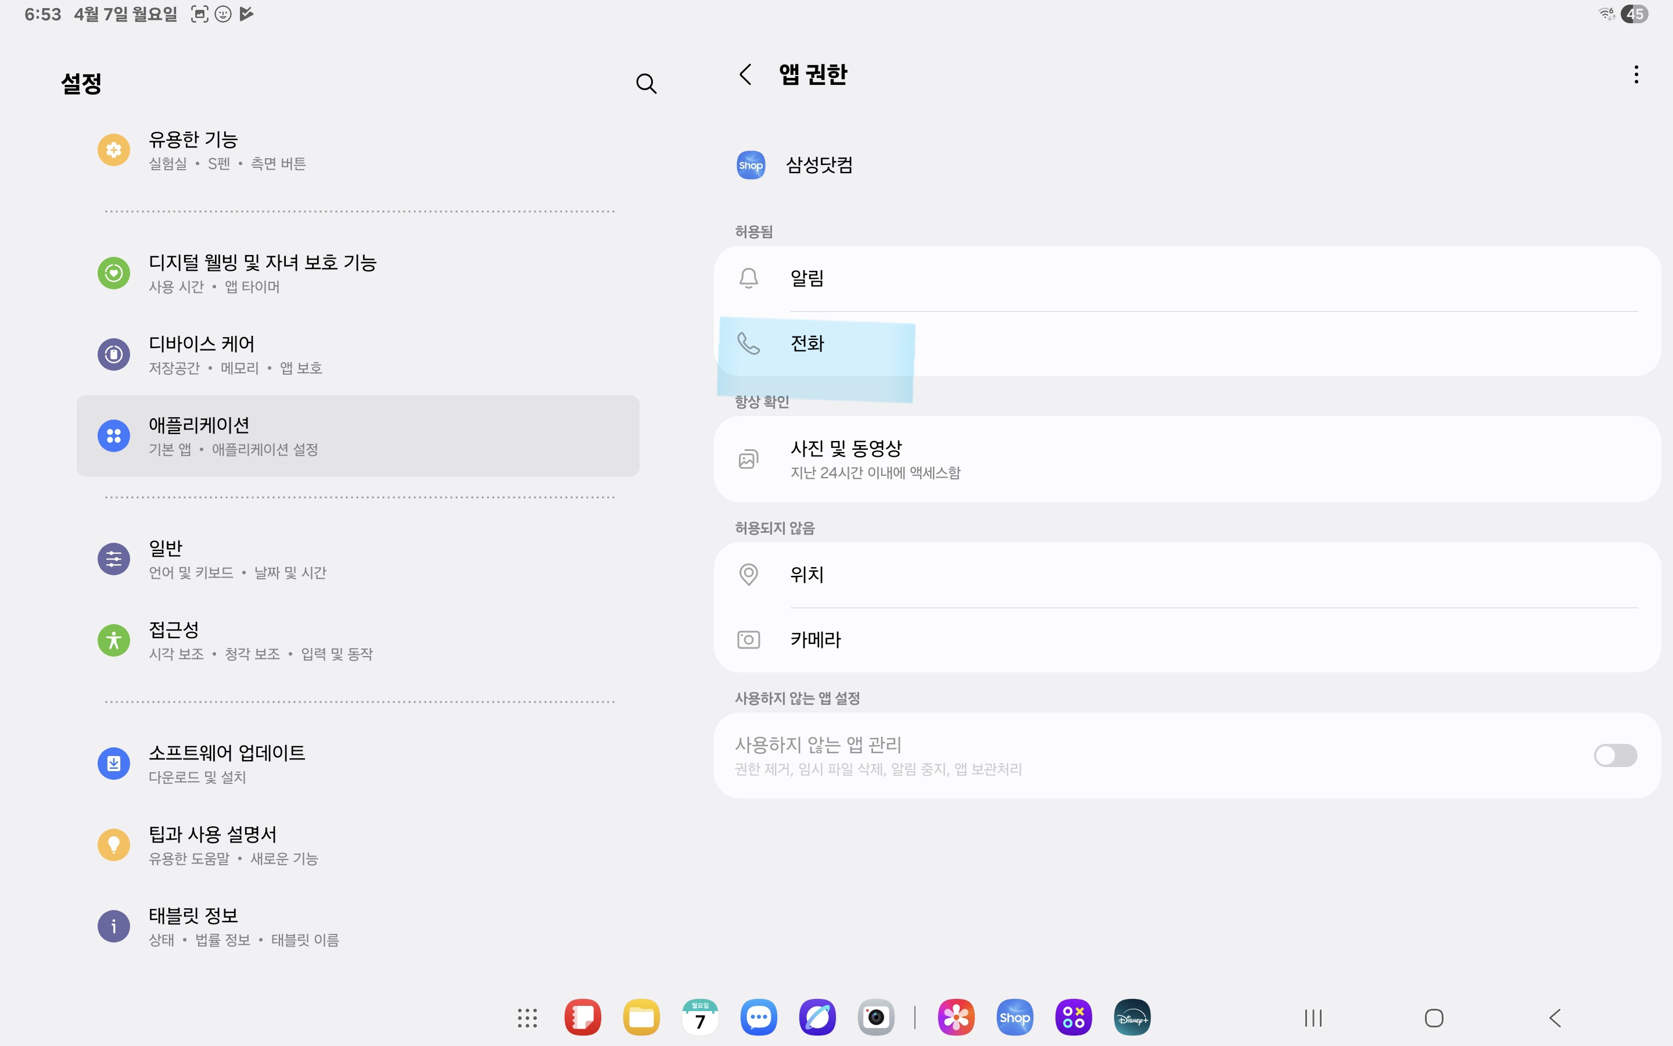The width and height of the screenshot is (1673, 1046).
Task: Tap the search icon in Settings
Action: tap(646, 84)
